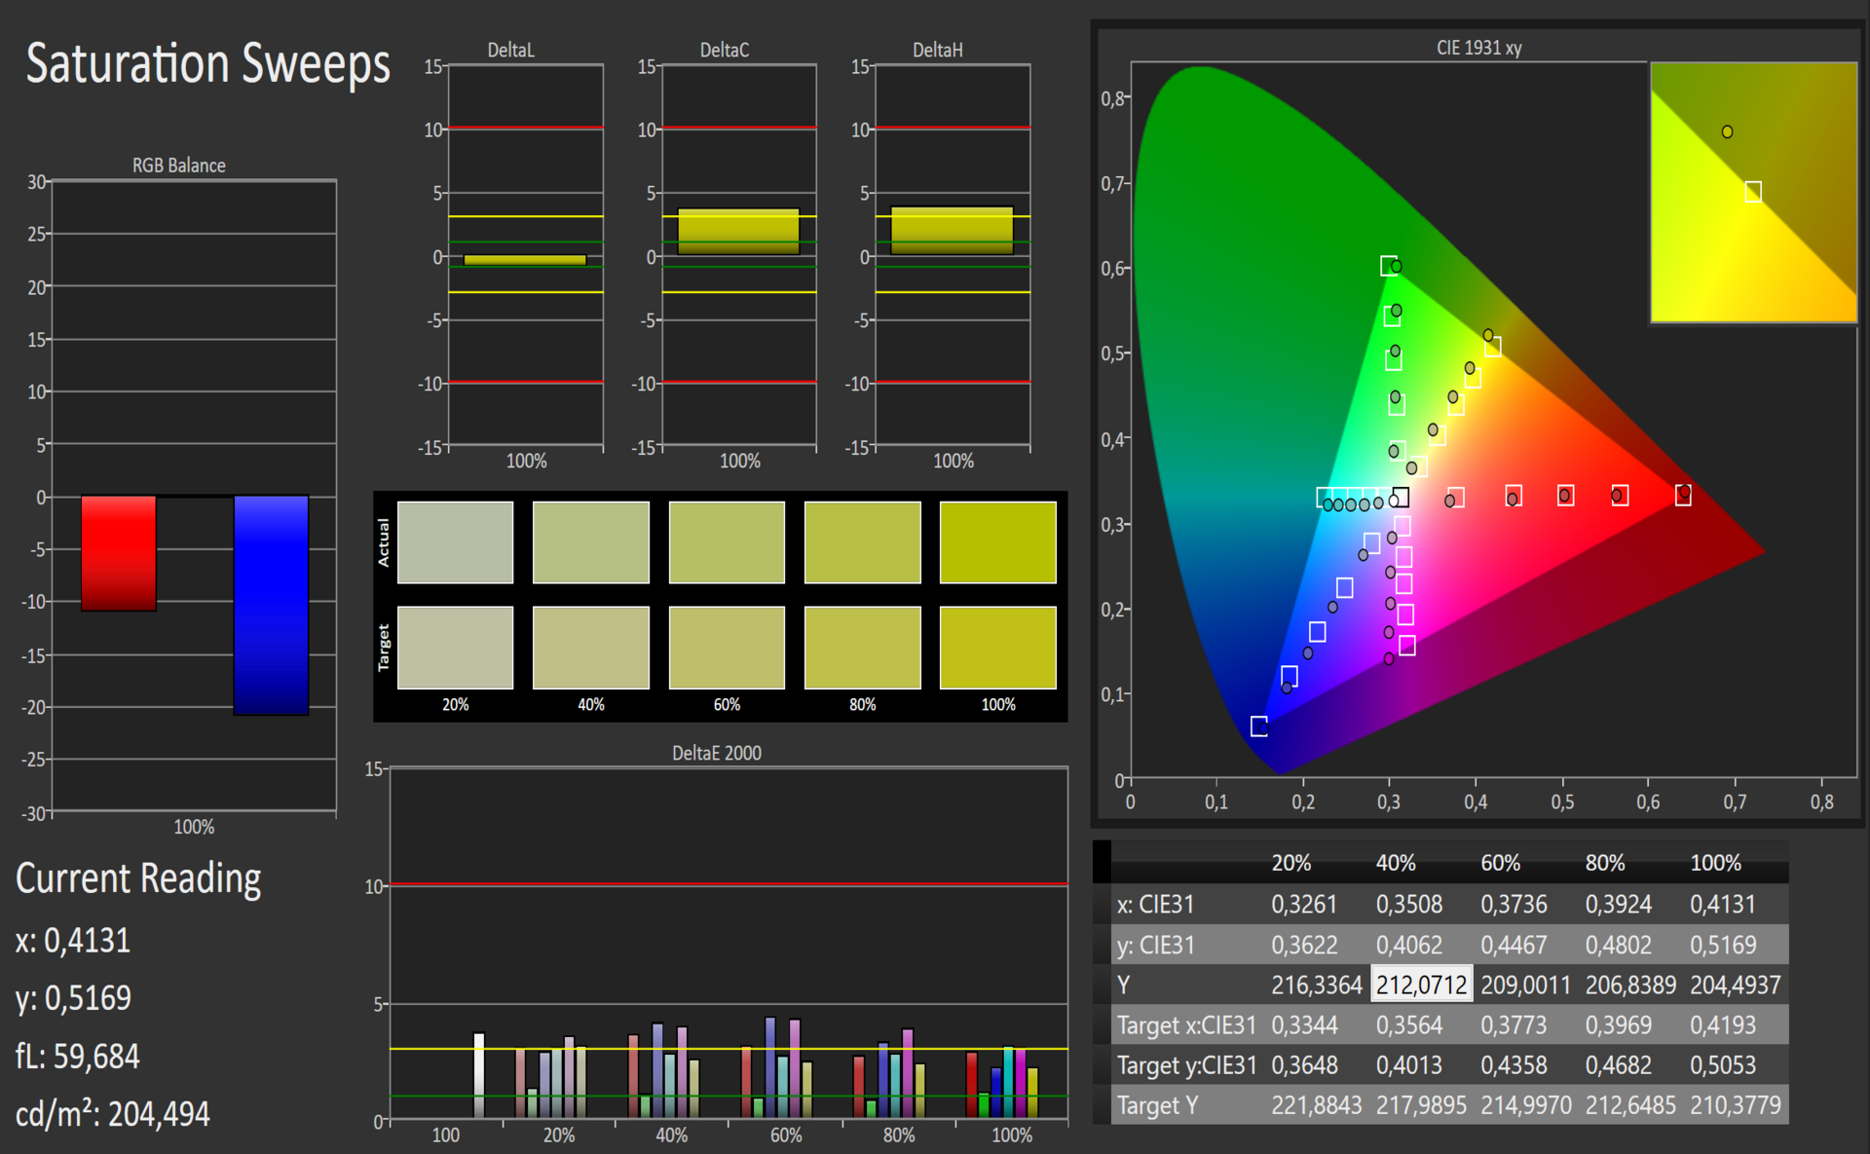Image resolution: width=1870 pixels, height=1154 pixels.
Task: Click the white 100 bar in DeltaE 2000
Action: click(478, 1074)
